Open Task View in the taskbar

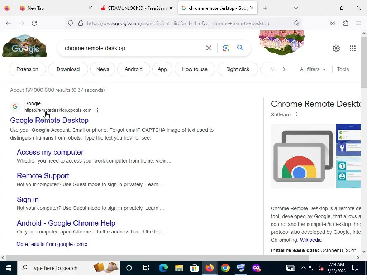[x=146, y=268]
